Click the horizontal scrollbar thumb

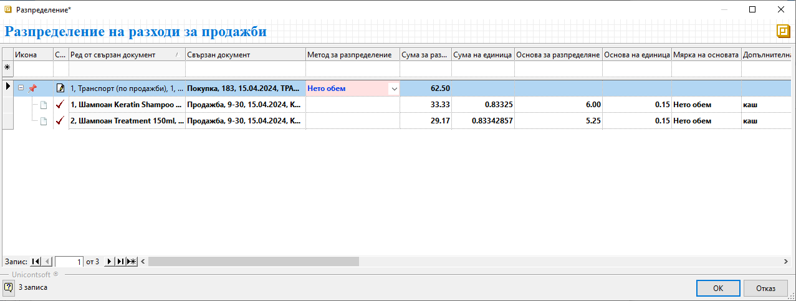coord(253,262)
